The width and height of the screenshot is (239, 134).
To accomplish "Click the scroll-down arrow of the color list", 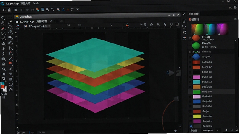I will point(237,126).
